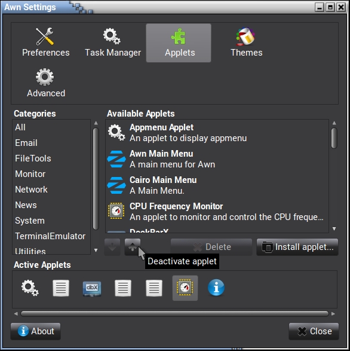Select the dbX DockBarX active applet
This screenshot has height=351, width=350.
[92, 288]
